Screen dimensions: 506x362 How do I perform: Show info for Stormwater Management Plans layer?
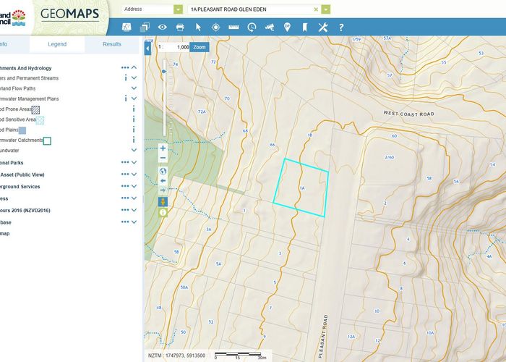pyautogui.click(x=126, y=98)
